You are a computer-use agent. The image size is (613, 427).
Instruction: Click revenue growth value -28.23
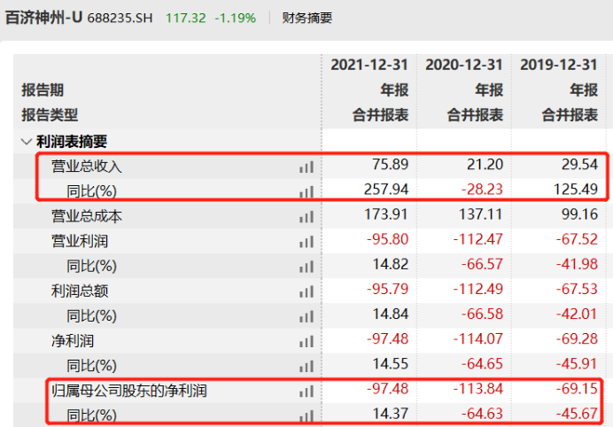coord(482,190)
